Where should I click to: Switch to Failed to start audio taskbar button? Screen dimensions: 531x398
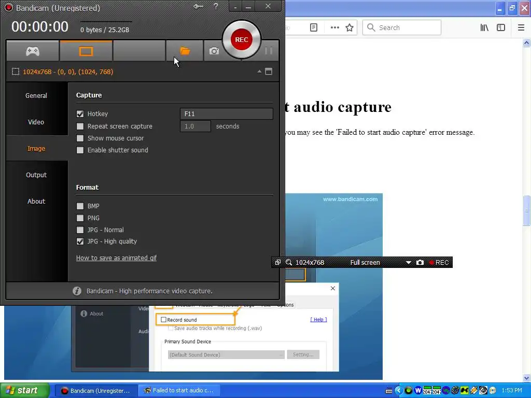[x=179, y=391]
